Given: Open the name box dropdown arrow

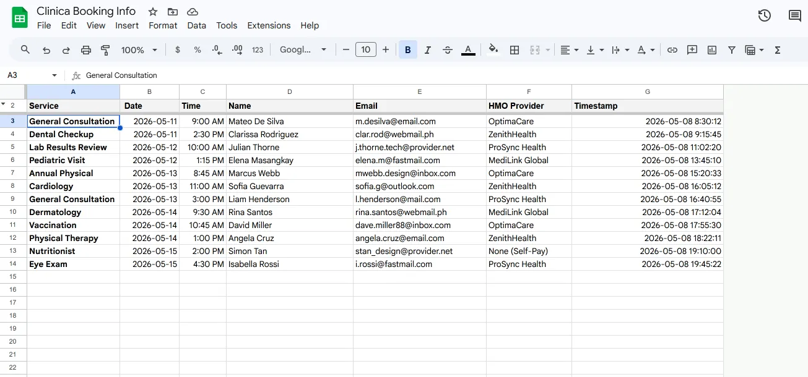Looking at the screenshot, I should click(54, 75).
